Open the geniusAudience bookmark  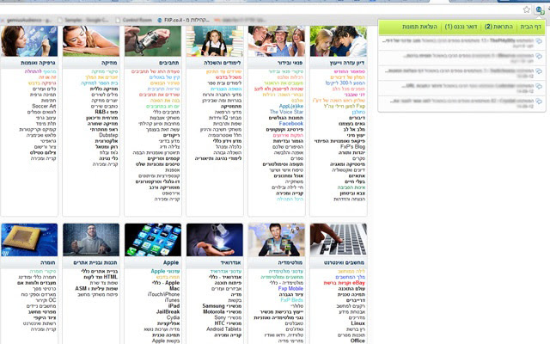pyautogui.click(x=27, y=20)
